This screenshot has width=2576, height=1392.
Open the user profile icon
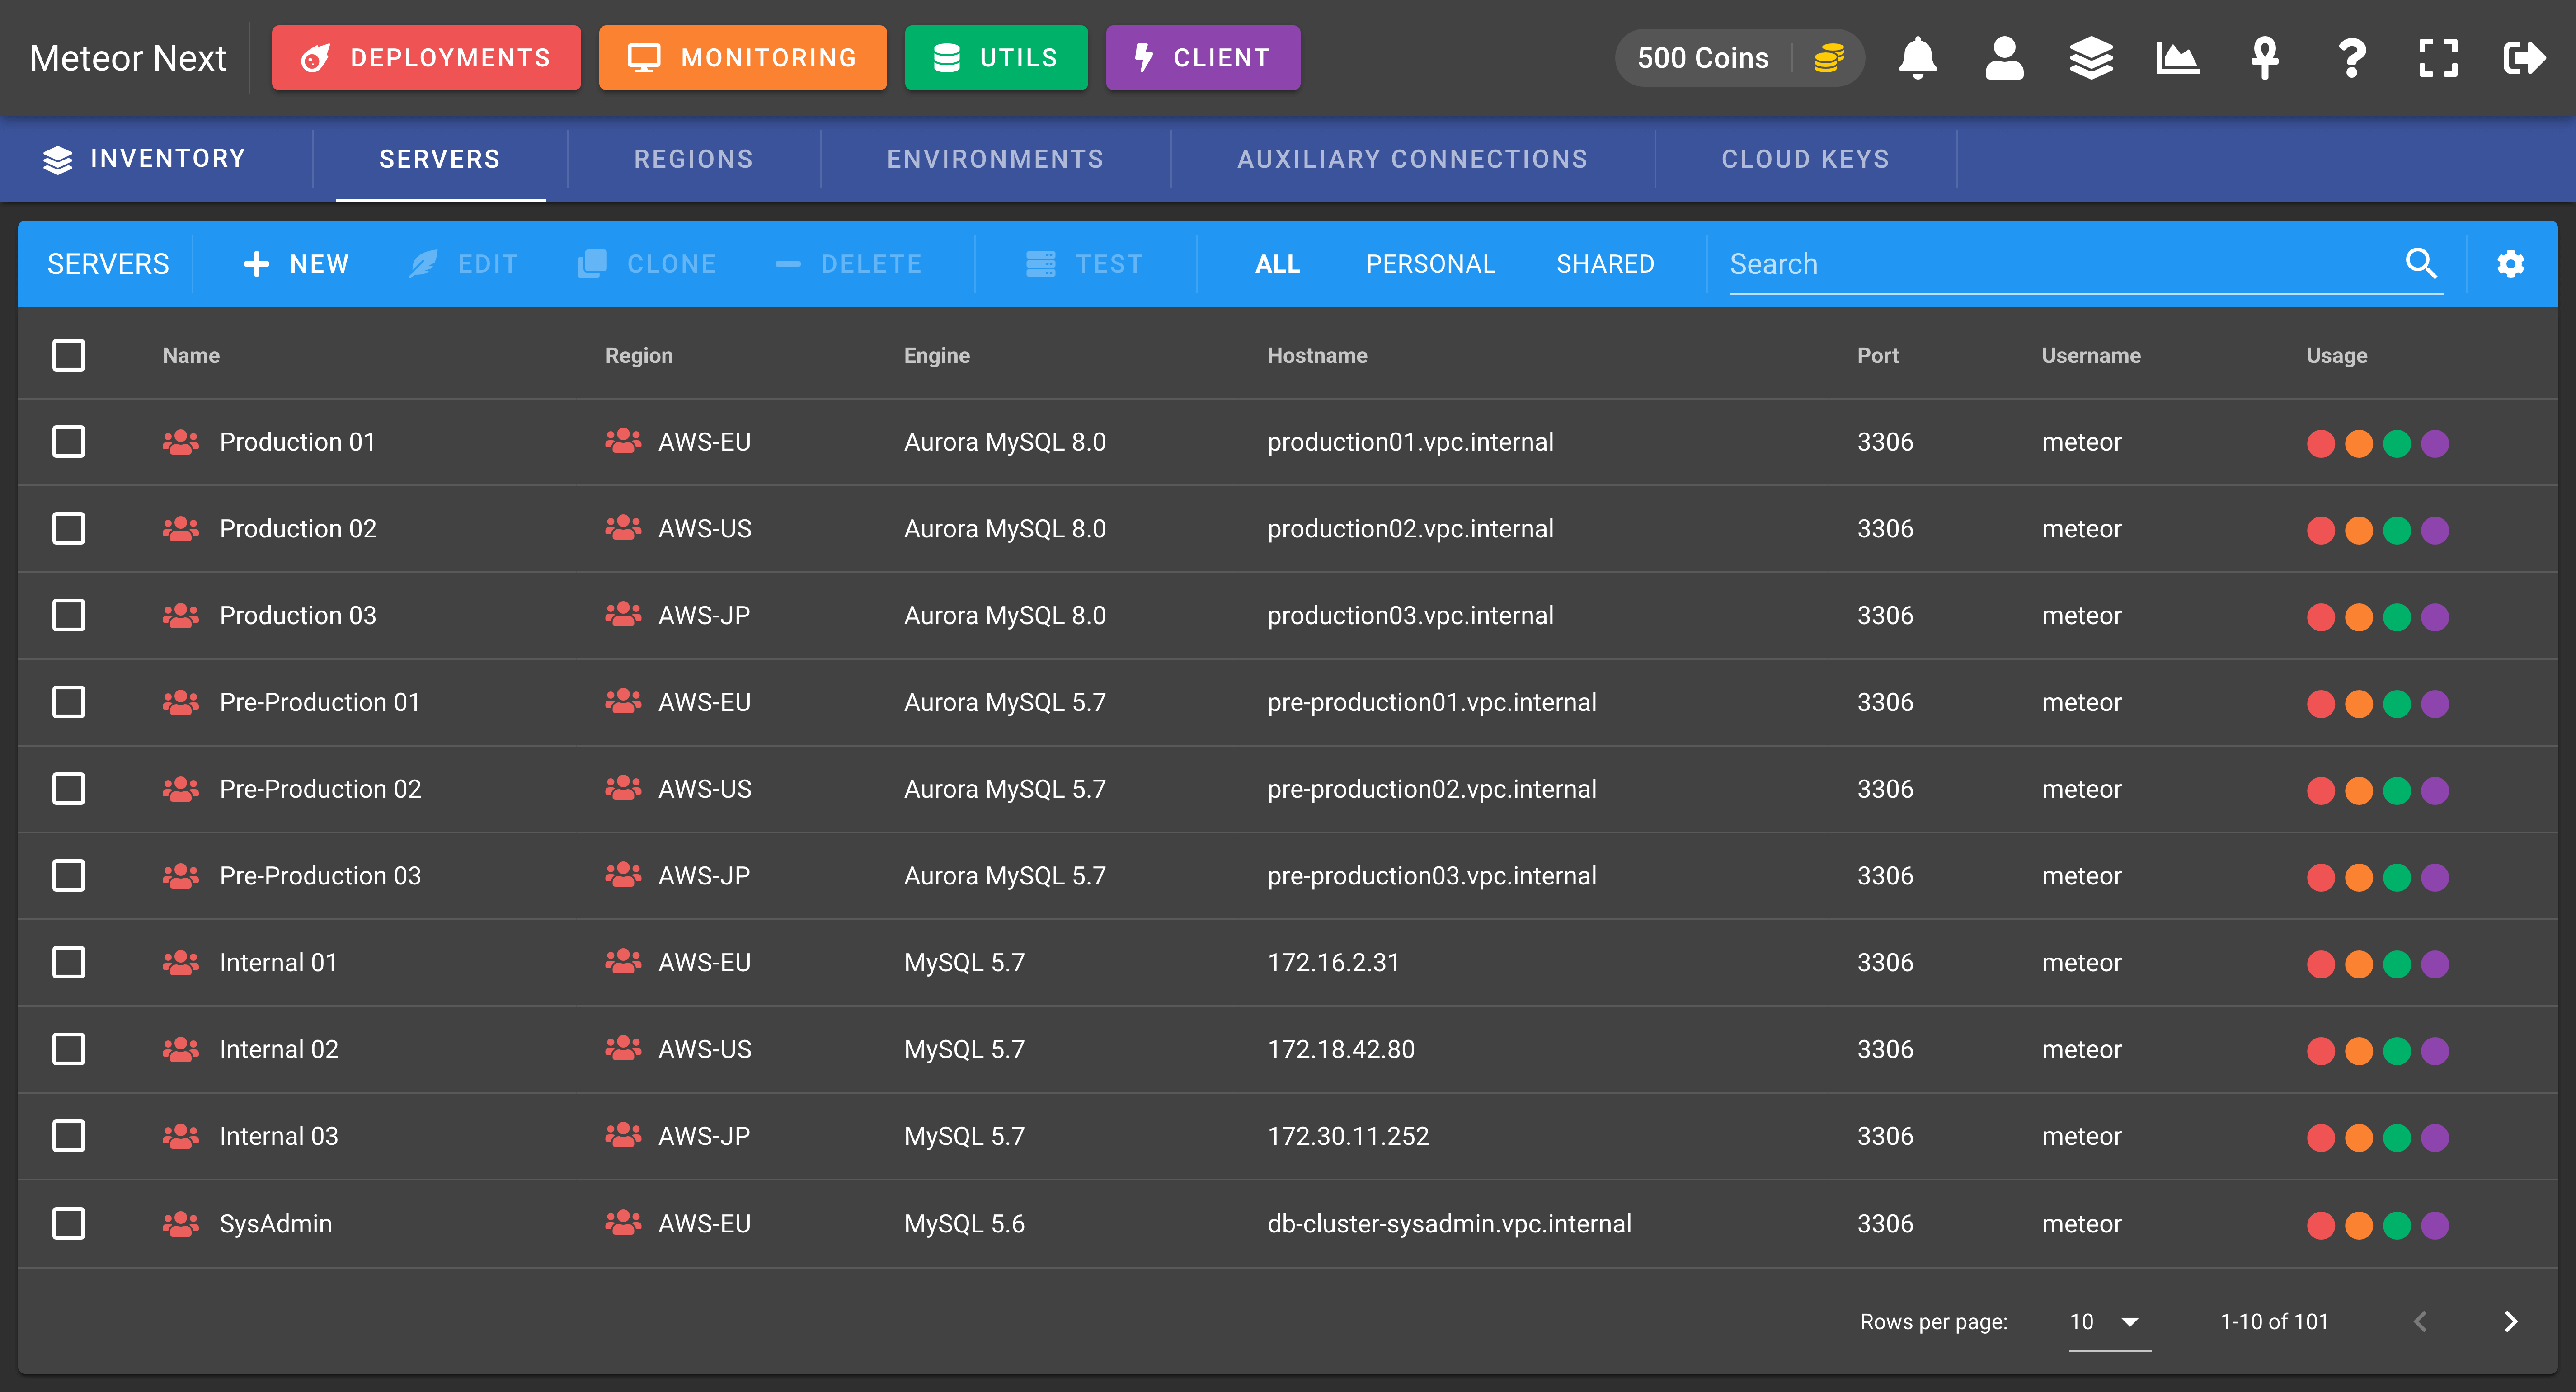(x=2004, y=58)
